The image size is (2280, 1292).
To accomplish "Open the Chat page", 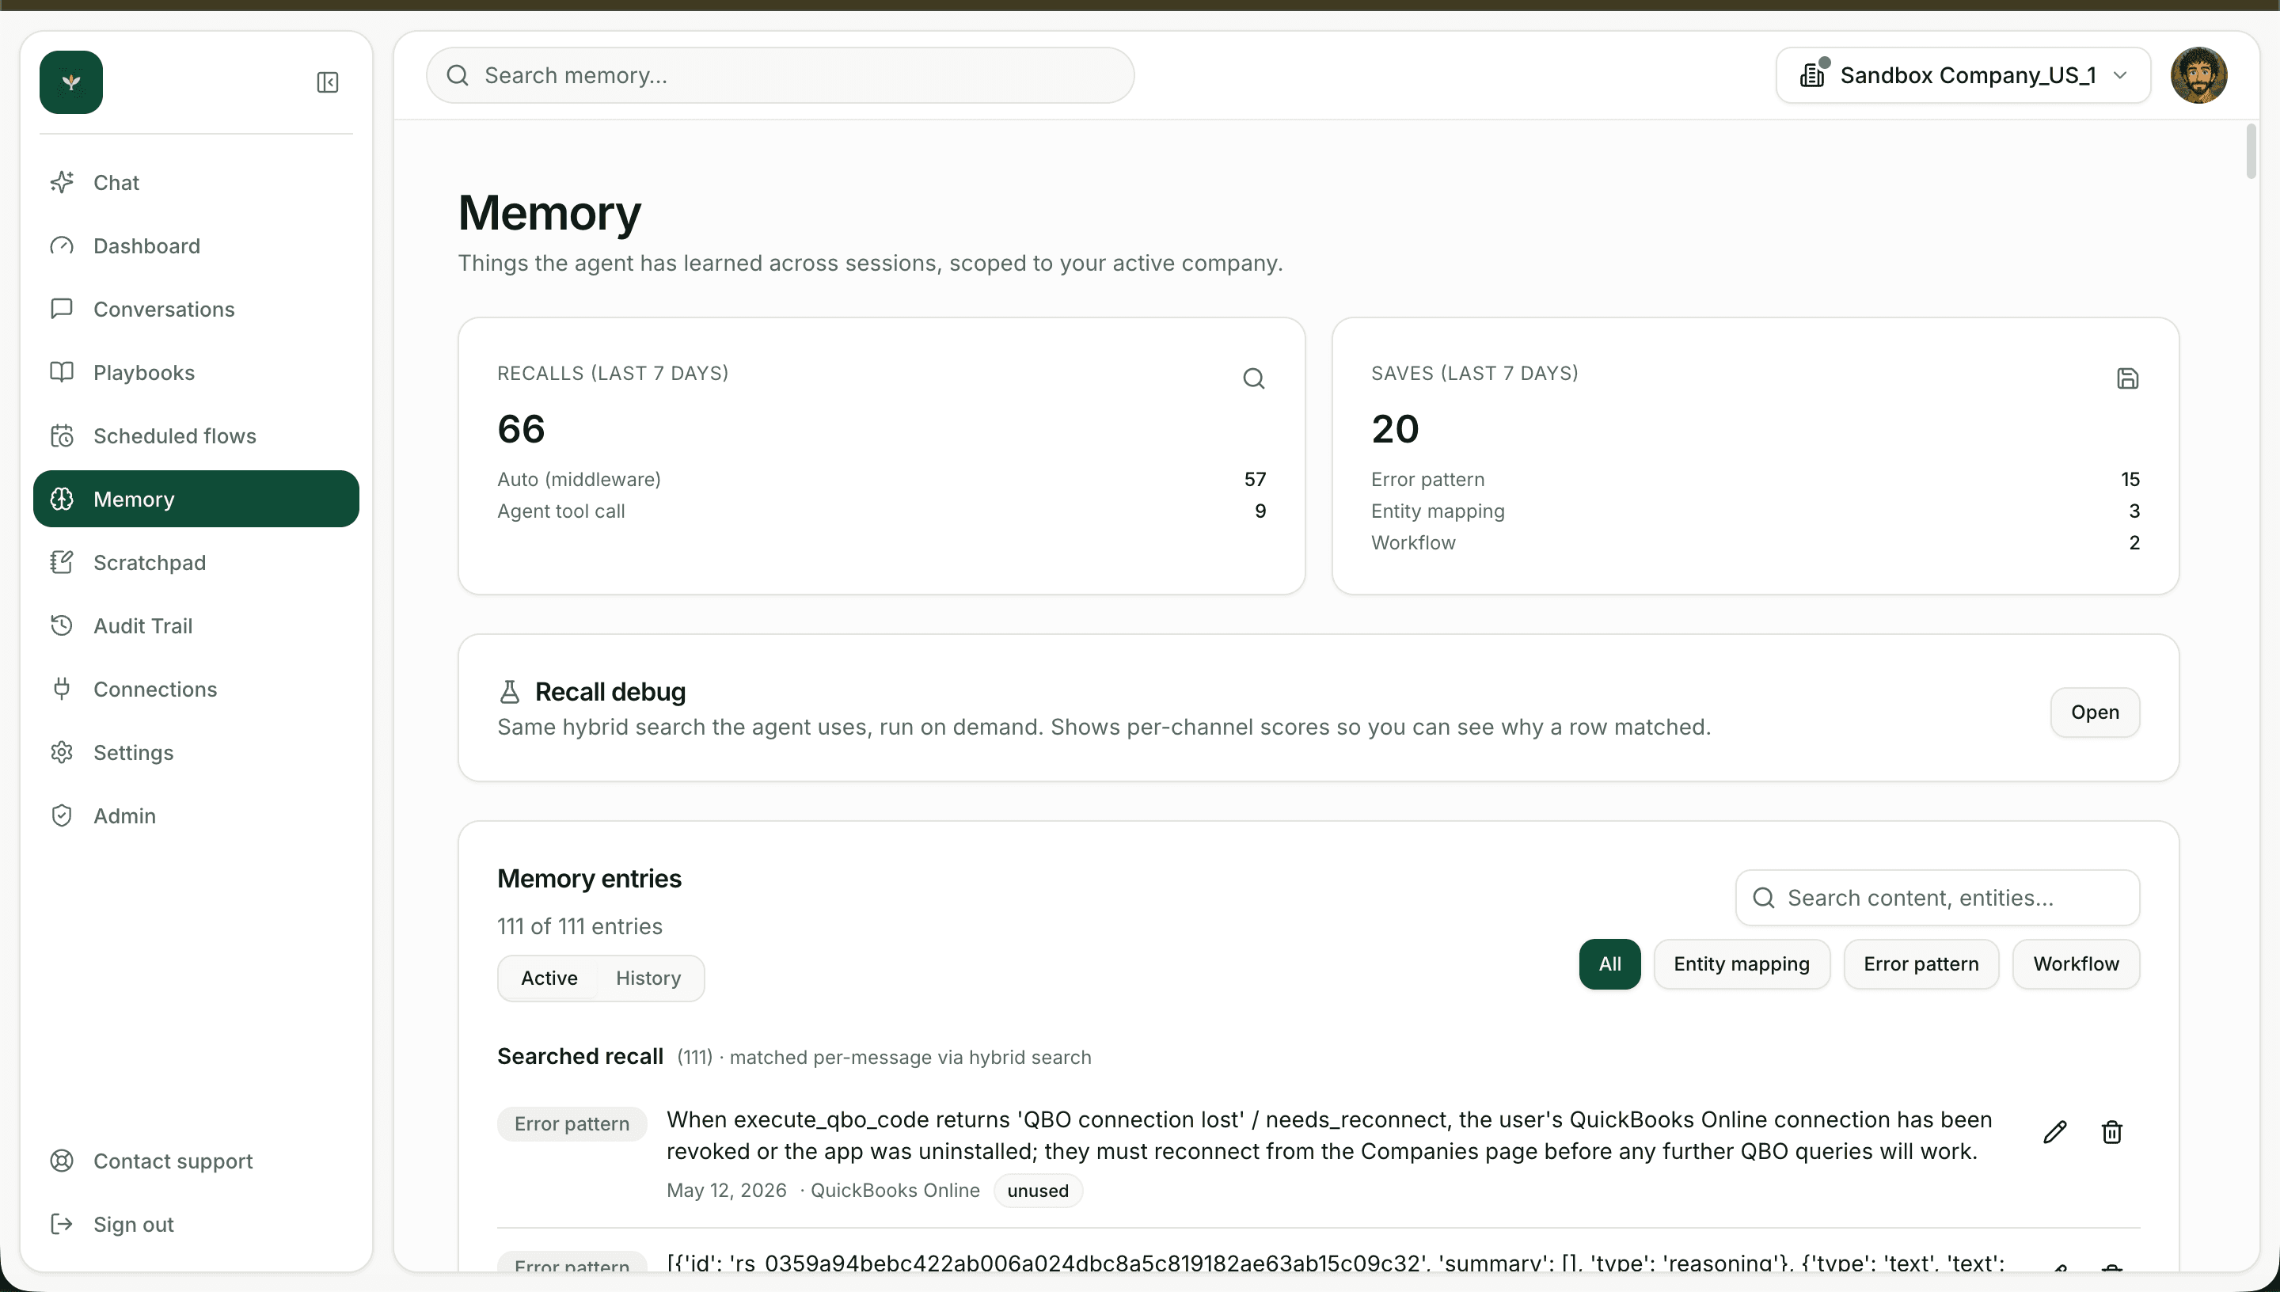I will click(196, 182).
